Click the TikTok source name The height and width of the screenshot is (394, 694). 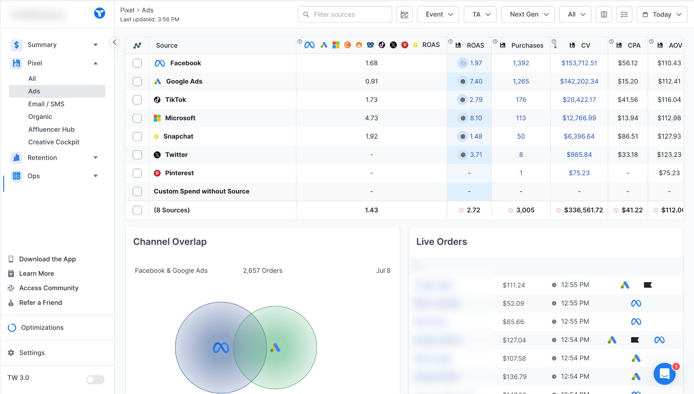click(176, 100)
